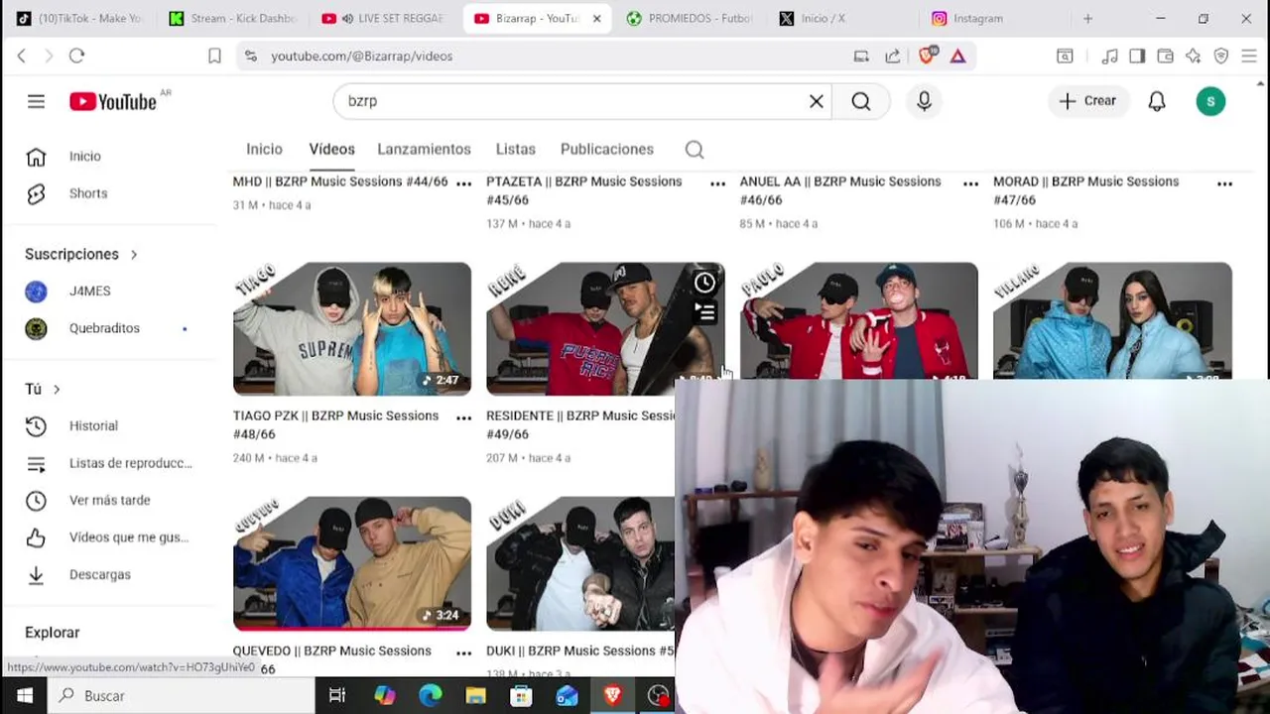1270x714 pixels.
Task: Go to the YouTube home logo
Action: click(x=113, y=101)
